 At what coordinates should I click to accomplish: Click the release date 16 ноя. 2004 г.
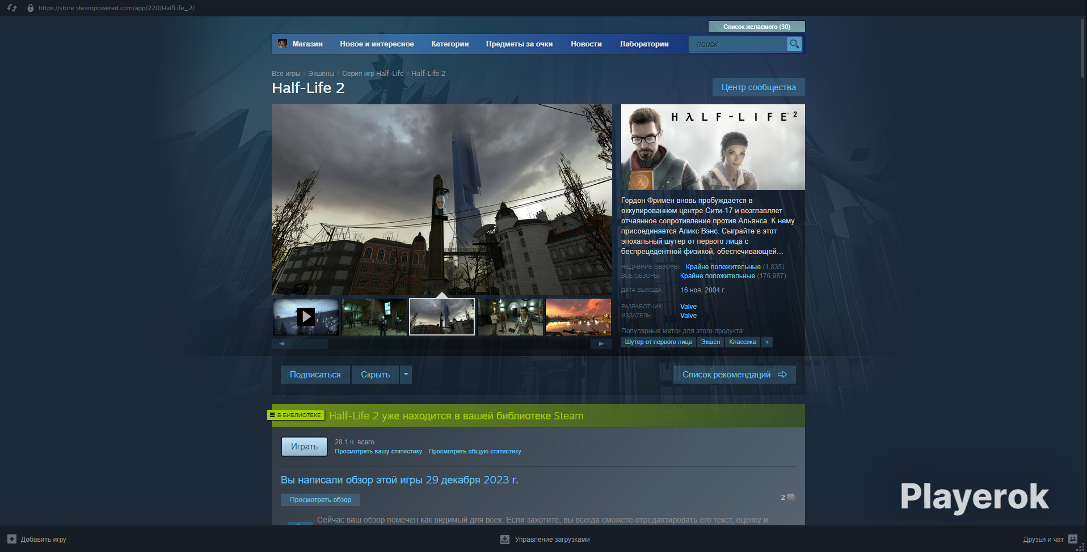702,290
